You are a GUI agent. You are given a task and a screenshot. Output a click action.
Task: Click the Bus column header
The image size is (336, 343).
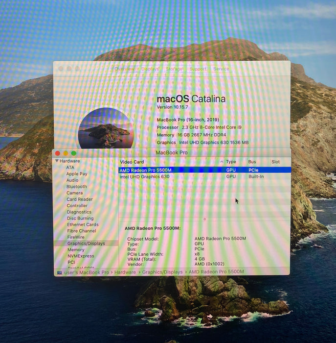[252, 162]
